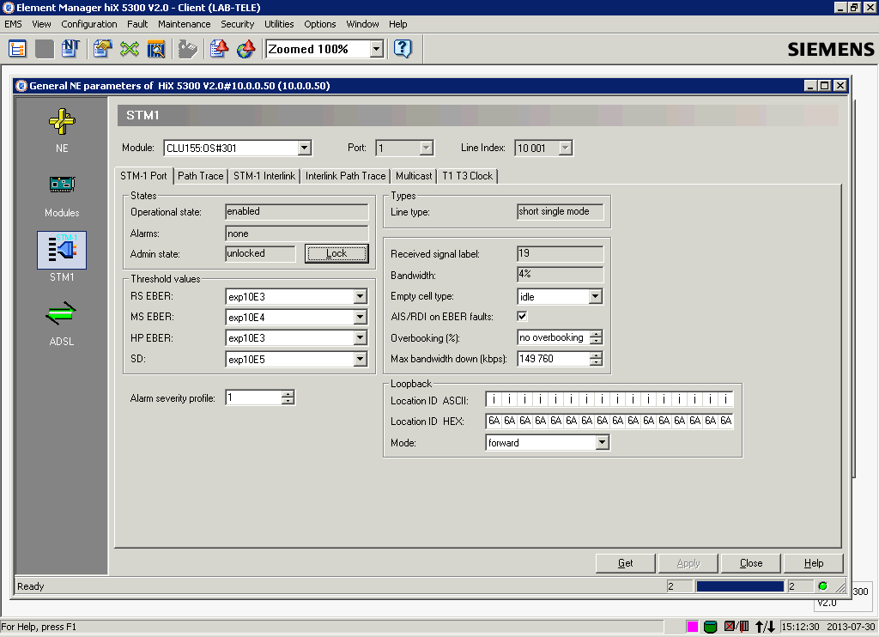Click the magenta color square in status bar

pos(693,627)
